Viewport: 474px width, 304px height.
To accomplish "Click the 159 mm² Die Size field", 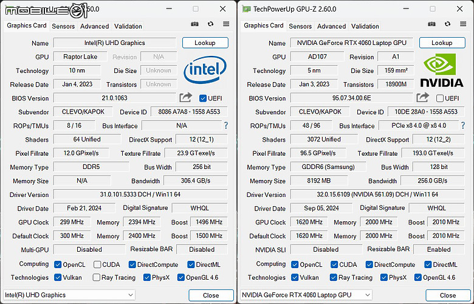I will [x=396, y=70].
